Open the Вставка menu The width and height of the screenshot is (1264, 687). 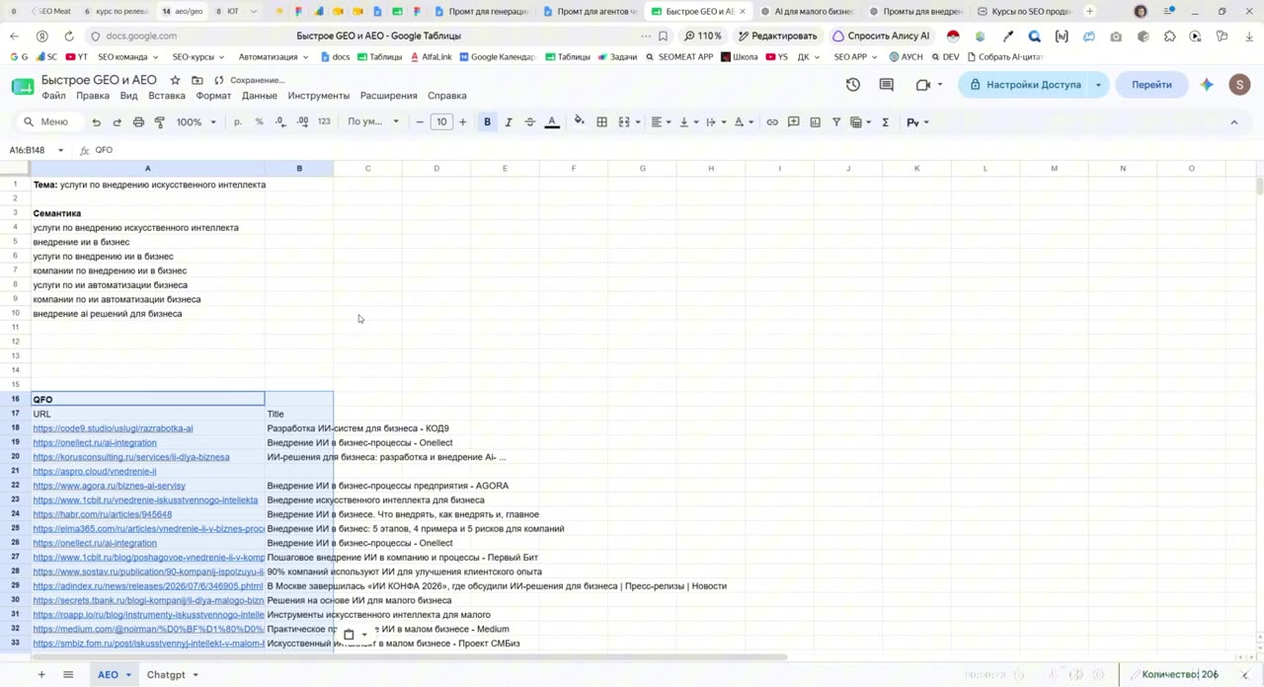pyautogui.click(x=167, y=96)
